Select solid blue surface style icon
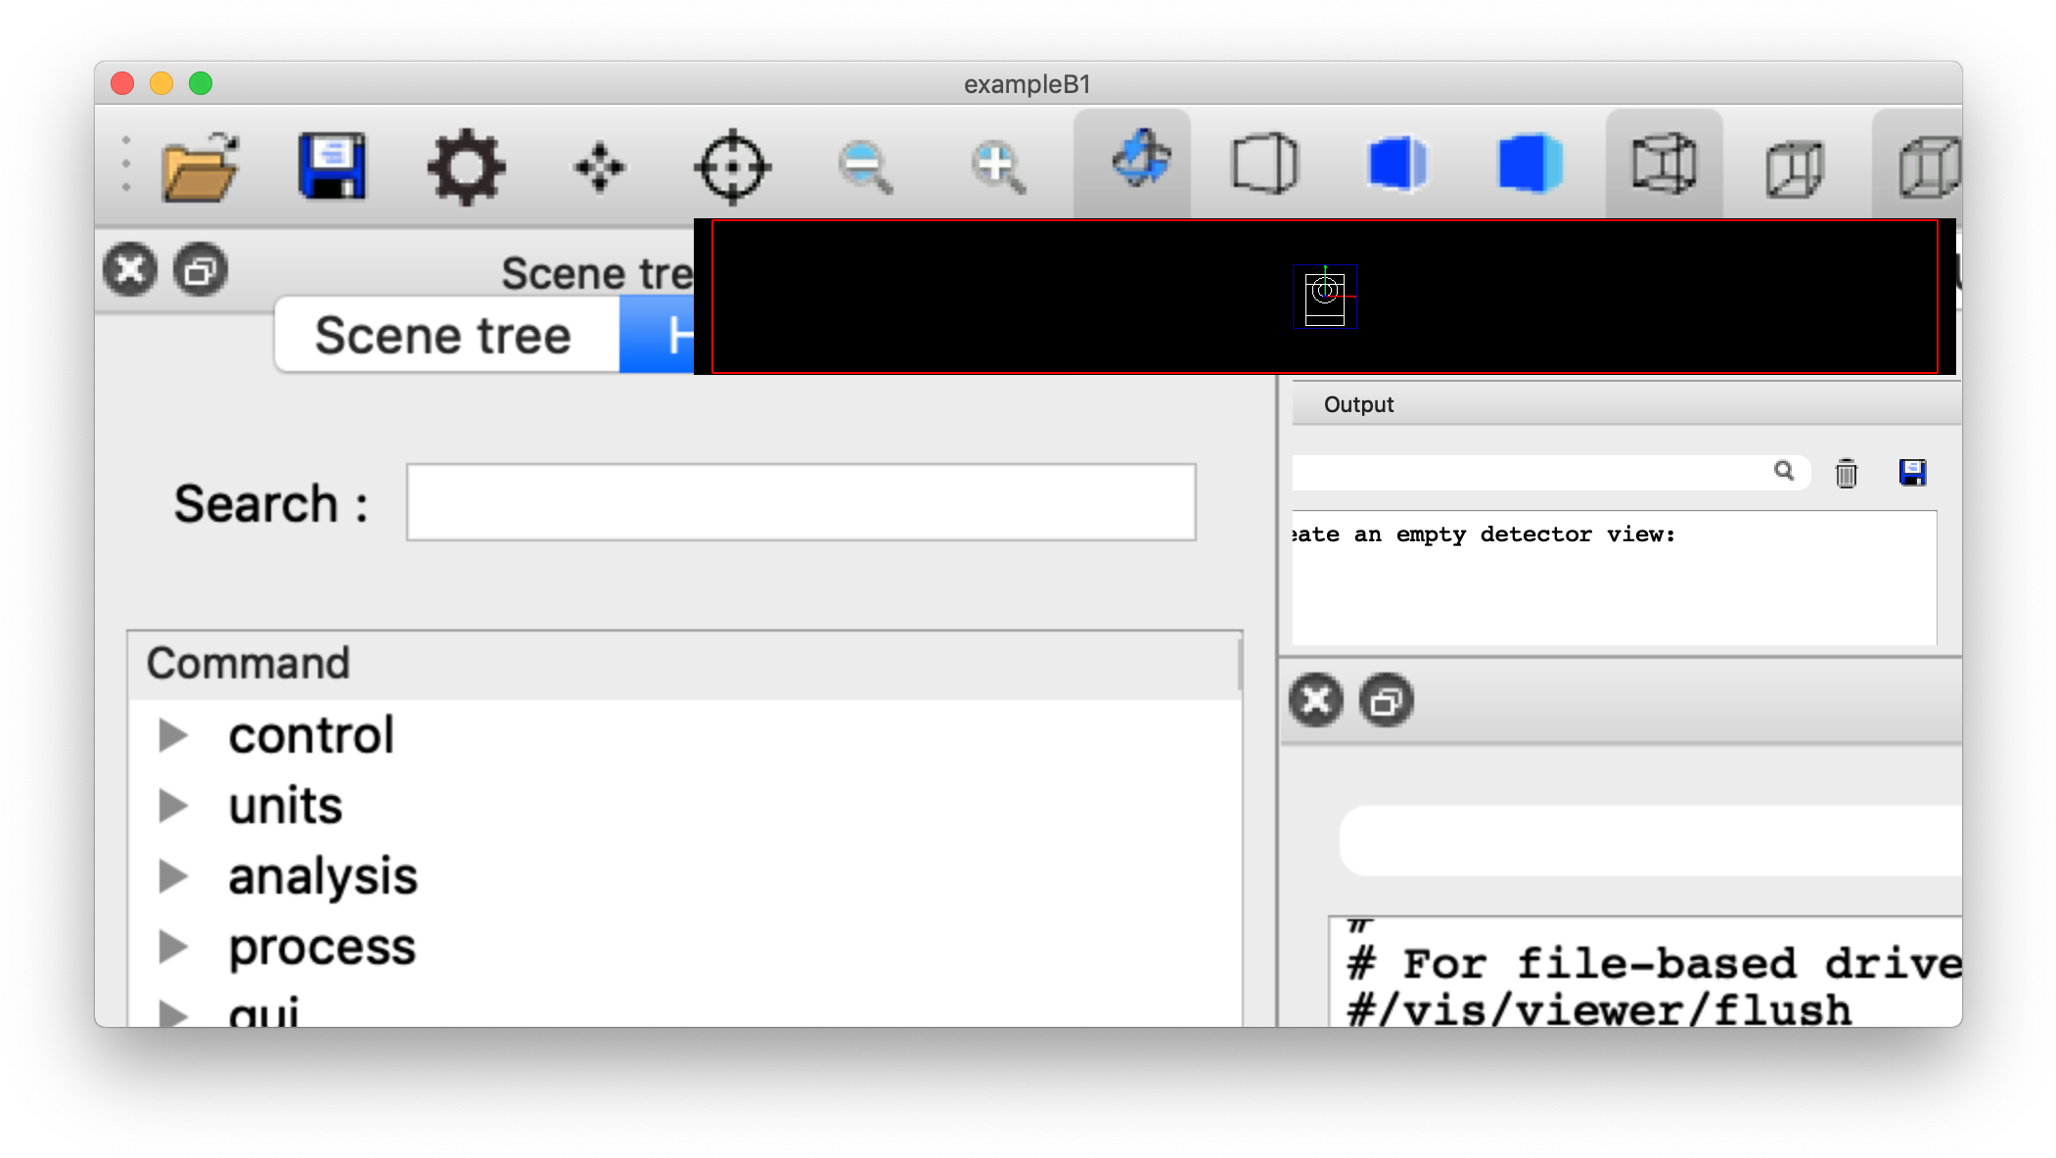This screenshot has width=2056, height=1158. coord(1531,163)
